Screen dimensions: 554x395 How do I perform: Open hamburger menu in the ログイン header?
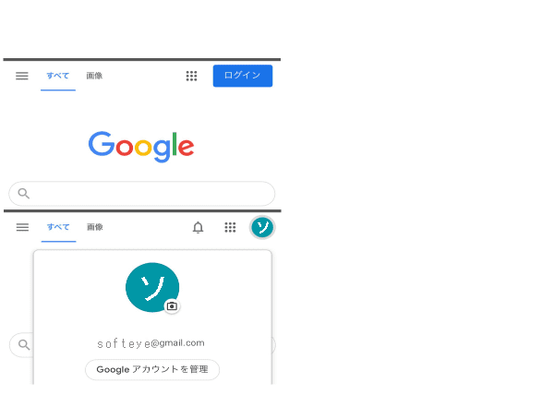(22, 76)
